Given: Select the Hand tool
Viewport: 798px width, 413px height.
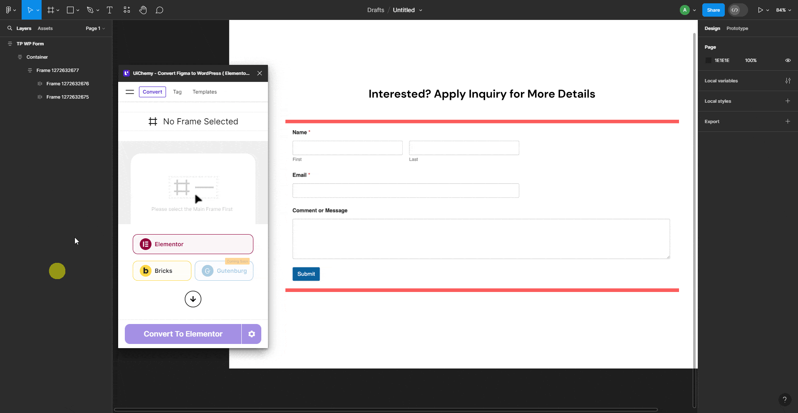Looking at the screenshot, I should [x=143, y=10].
